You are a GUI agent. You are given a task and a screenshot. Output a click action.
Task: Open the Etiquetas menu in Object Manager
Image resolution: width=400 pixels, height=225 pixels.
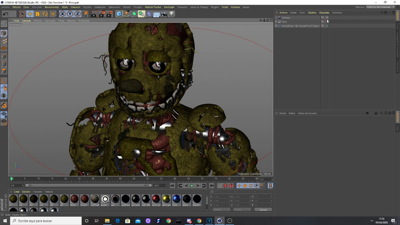click(x=324, y=12)
